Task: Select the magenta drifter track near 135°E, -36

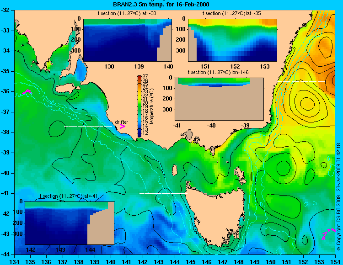Action: click(x=27, y=92)
